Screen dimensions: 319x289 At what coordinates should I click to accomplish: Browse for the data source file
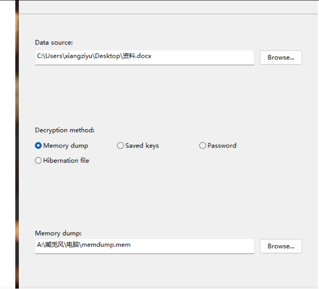click(x=281, y=57)
